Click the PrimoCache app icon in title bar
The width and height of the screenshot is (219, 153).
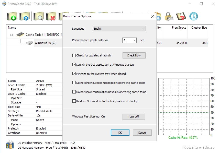point(4,4)
